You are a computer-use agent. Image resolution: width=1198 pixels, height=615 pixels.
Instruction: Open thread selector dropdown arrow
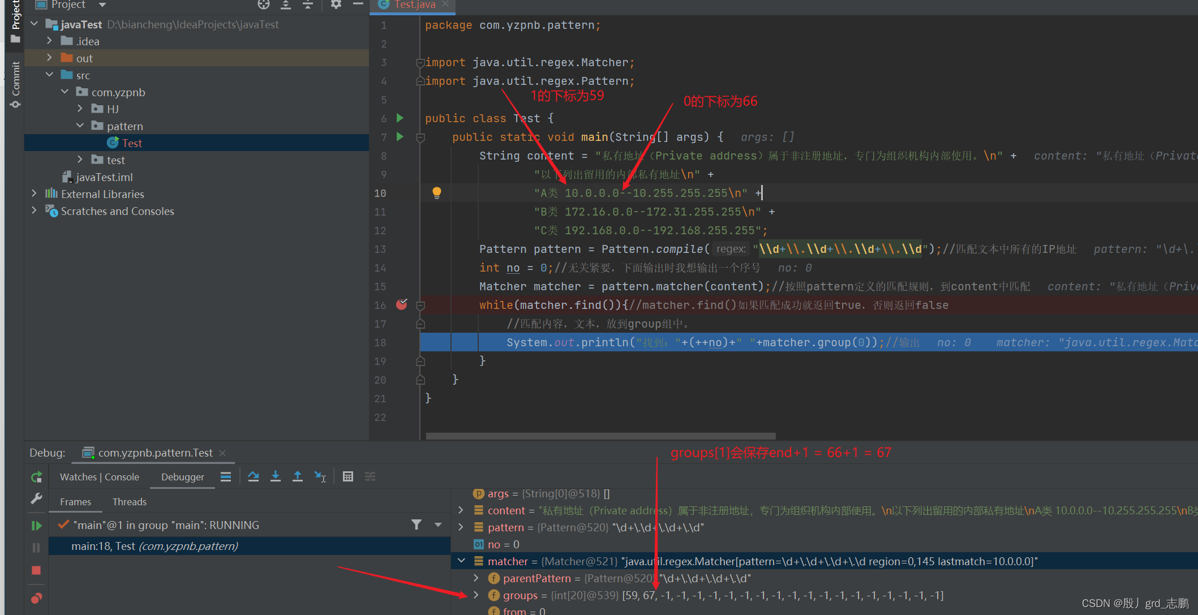tap(438, 525)
